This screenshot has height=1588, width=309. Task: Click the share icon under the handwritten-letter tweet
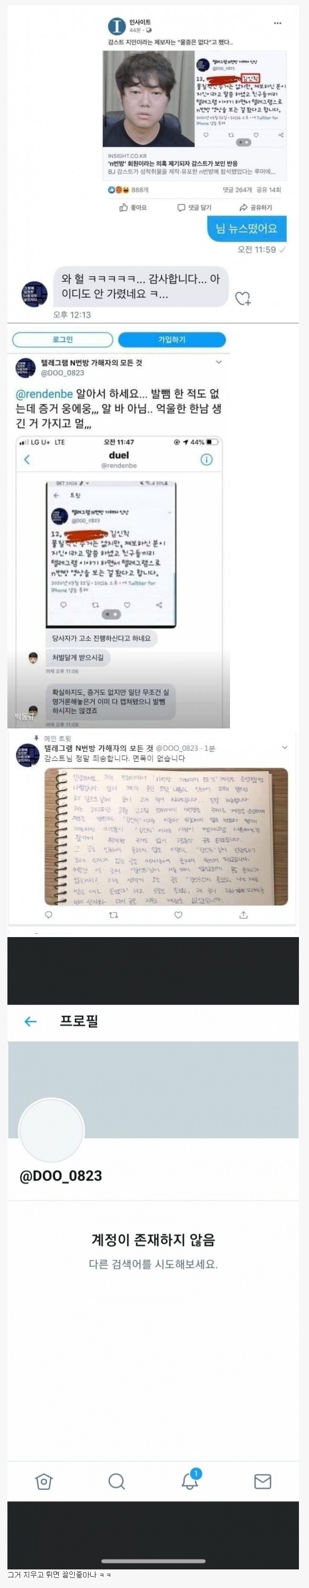pos(243,915)
